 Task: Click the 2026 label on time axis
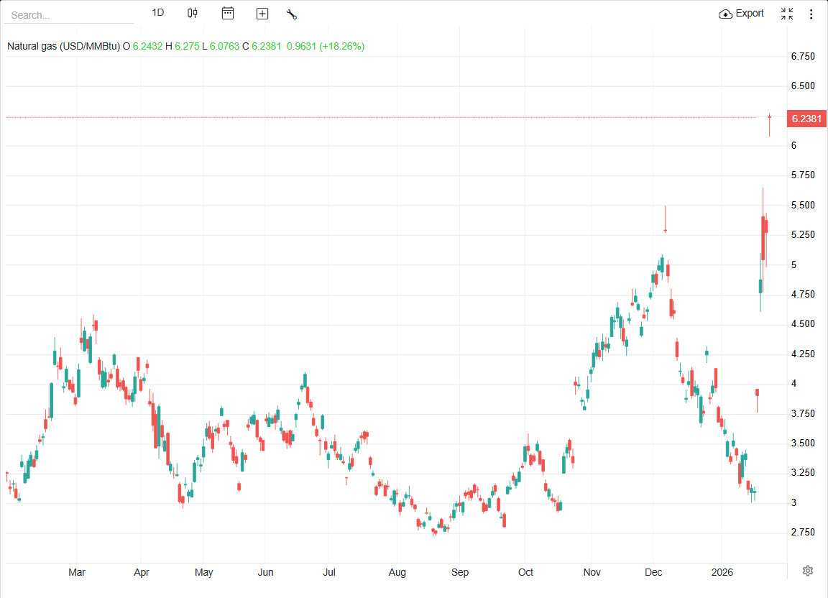(722, 572)
